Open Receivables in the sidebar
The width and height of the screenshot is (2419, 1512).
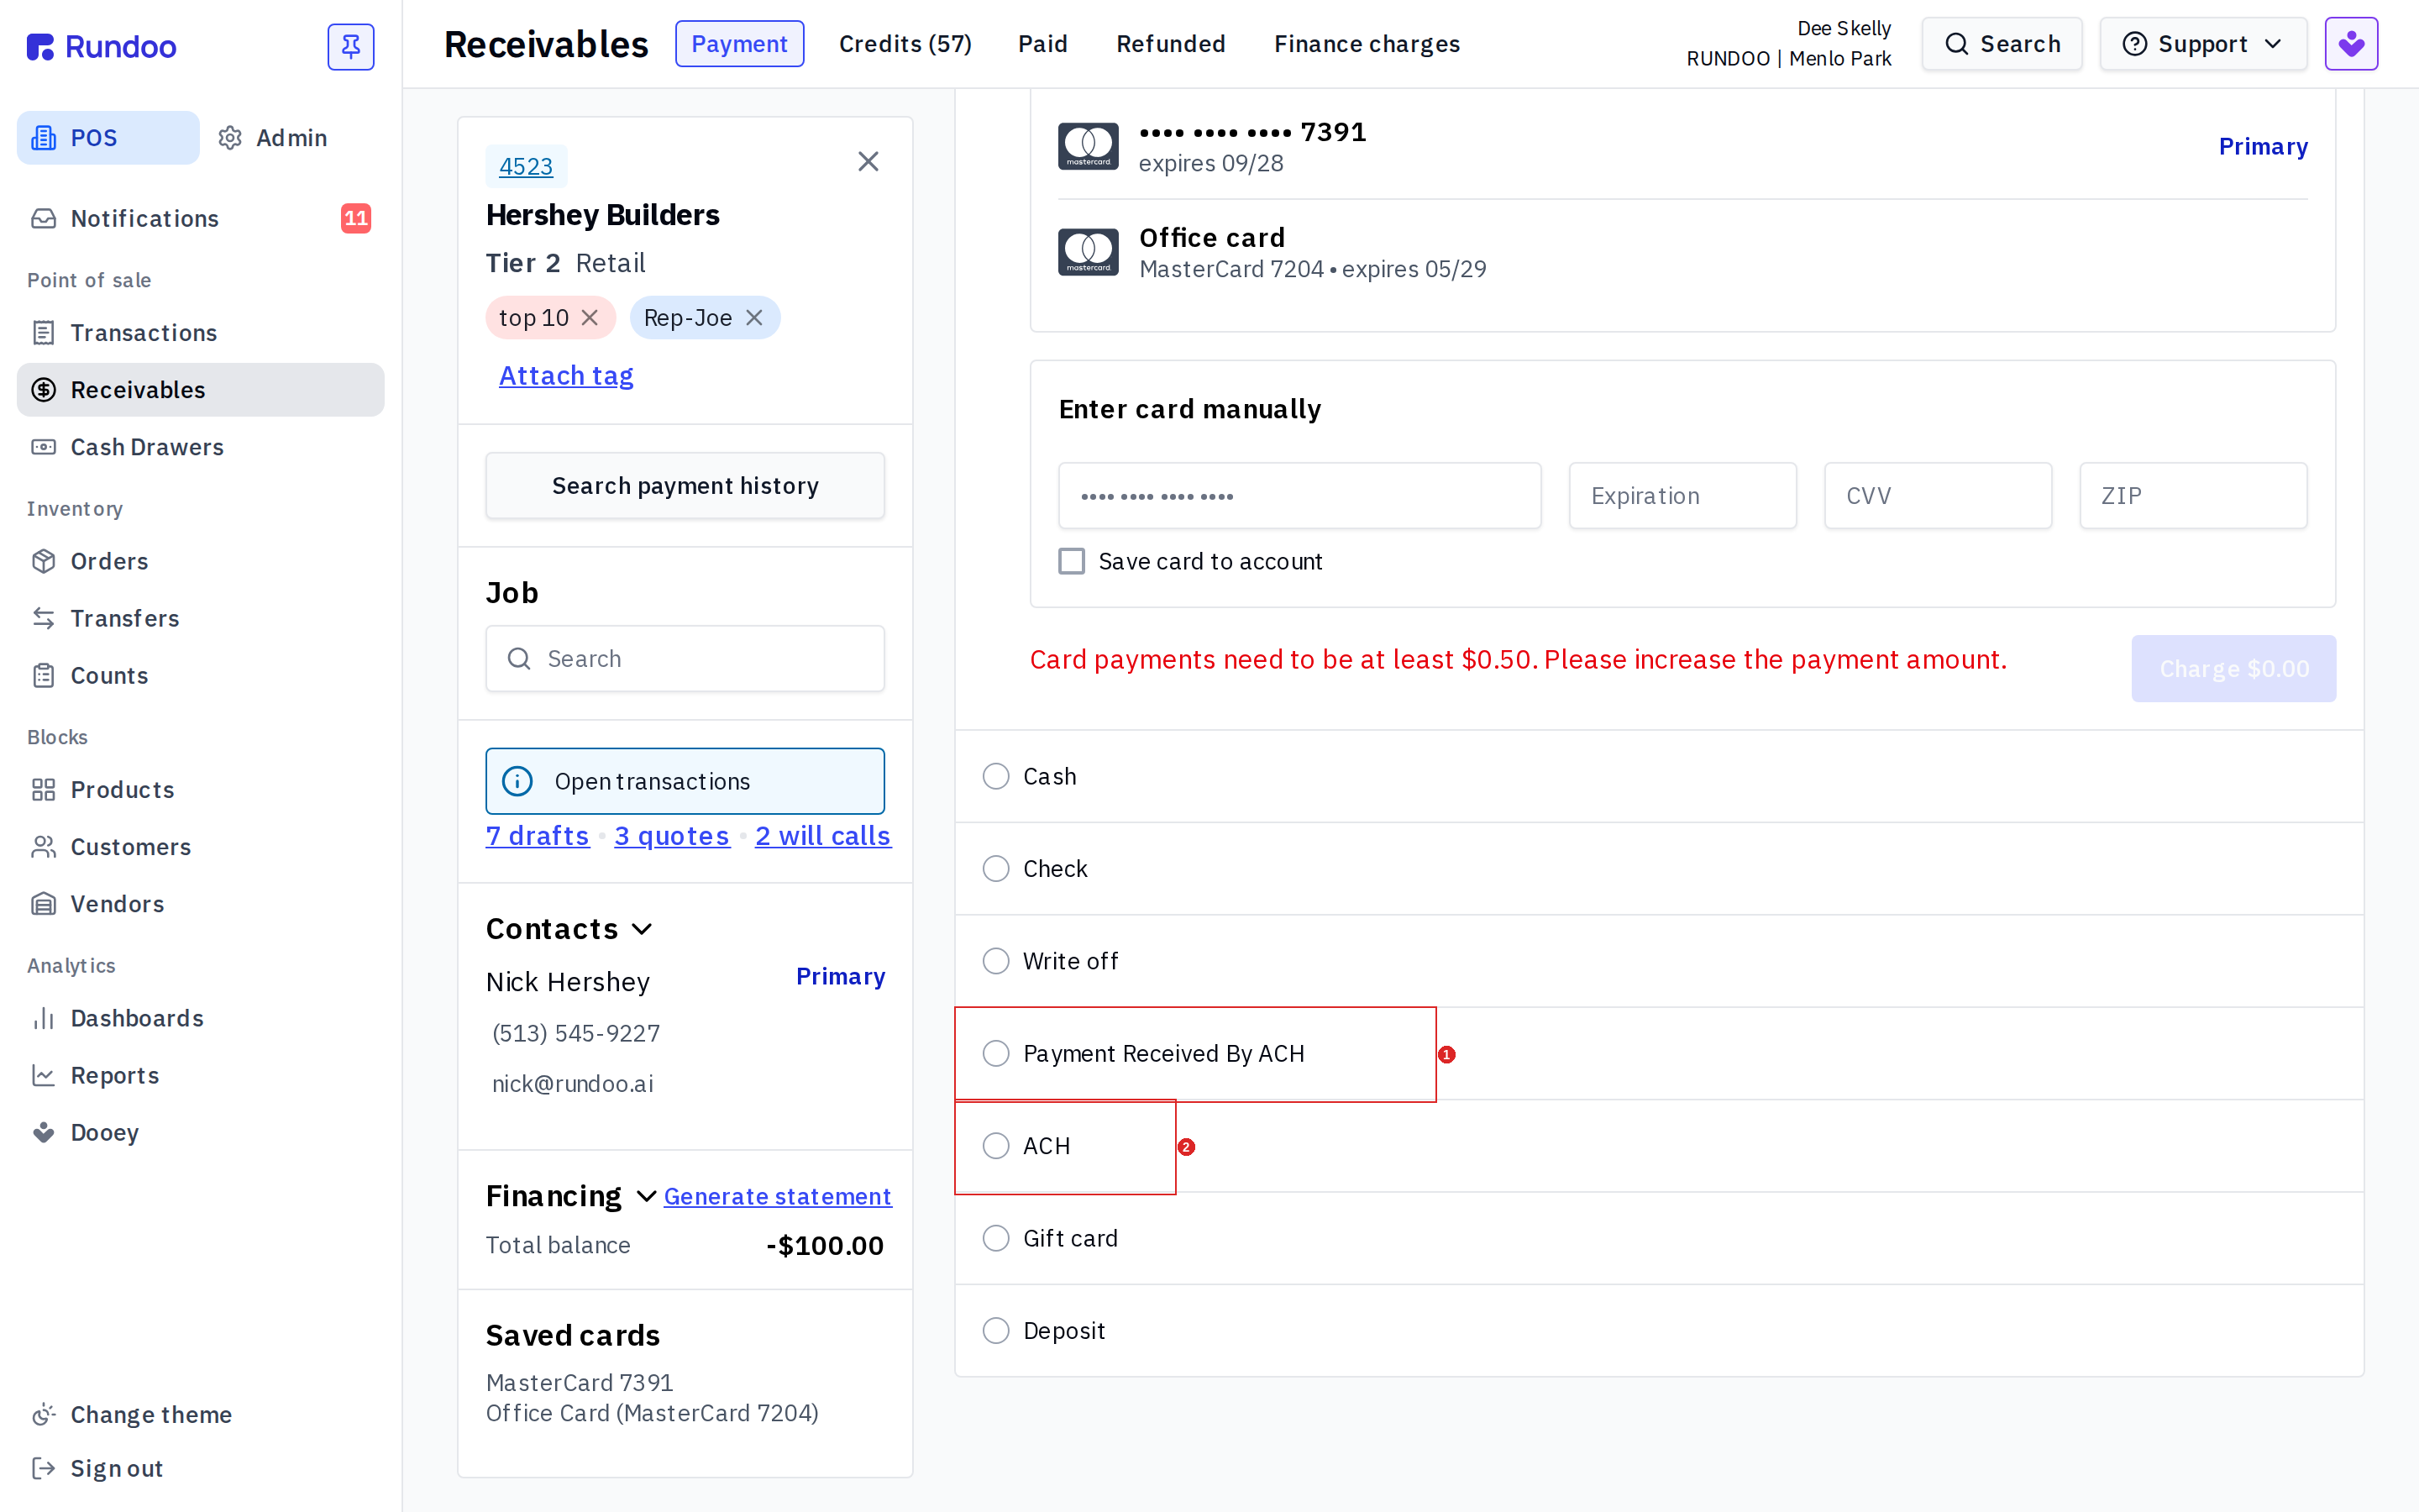[200, 390]
